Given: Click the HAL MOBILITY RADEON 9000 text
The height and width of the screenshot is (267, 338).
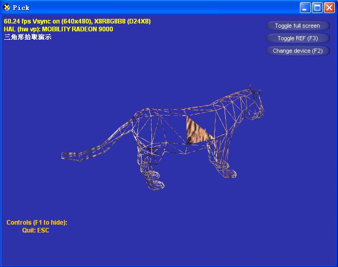Looking at the screenshot, I should click(59, 29).
